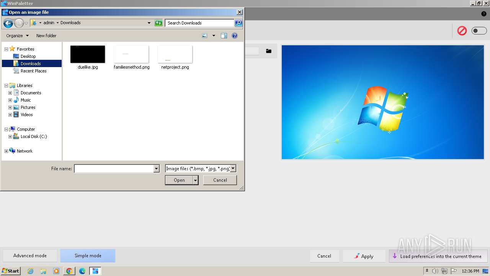The image size is (490, 276).
Task: Toggle the preview pane icon
Action: click(x=224, y=36)
